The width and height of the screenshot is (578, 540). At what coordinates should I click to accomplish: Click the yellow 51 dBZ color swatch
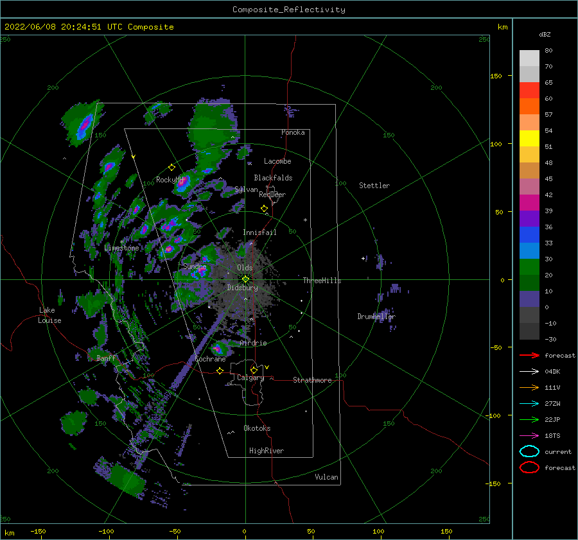click(x=529, y=138)
